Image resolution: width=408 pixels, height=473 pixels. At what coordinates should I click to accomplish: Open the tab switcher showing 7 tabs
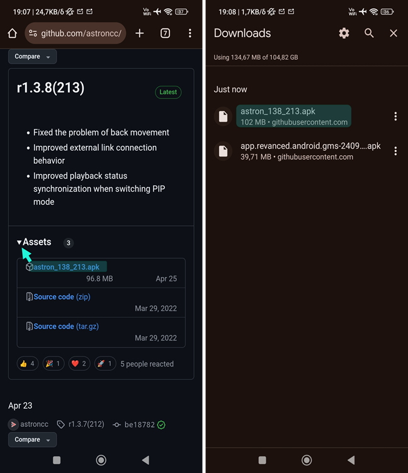(x=165, y=33)
